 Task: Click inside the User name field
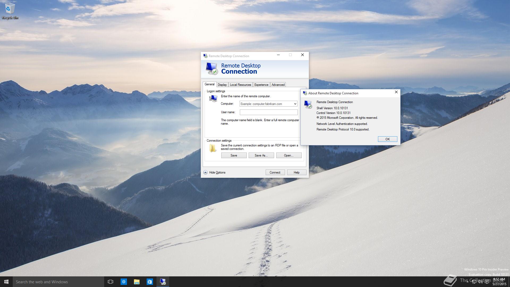[x=268, y=112]
